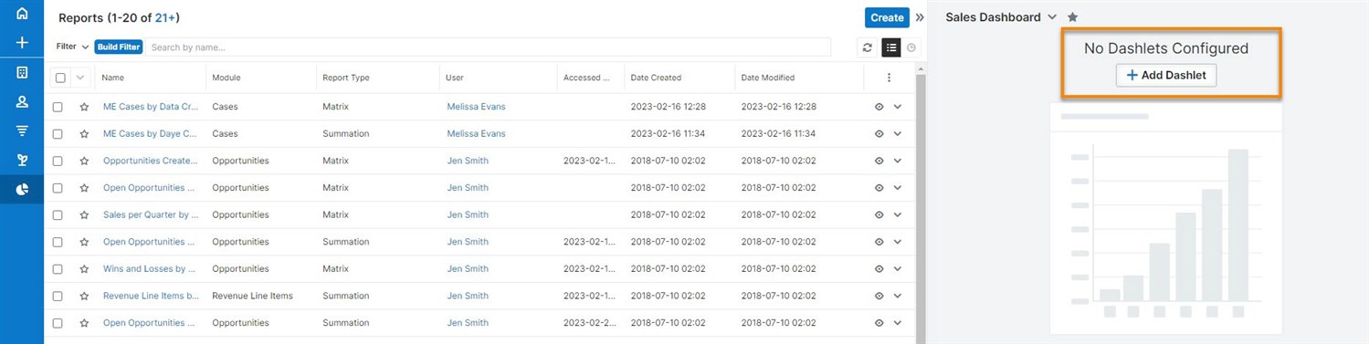
Task: Click the plus quick-create sidebar icon
Action: point(22,43)
